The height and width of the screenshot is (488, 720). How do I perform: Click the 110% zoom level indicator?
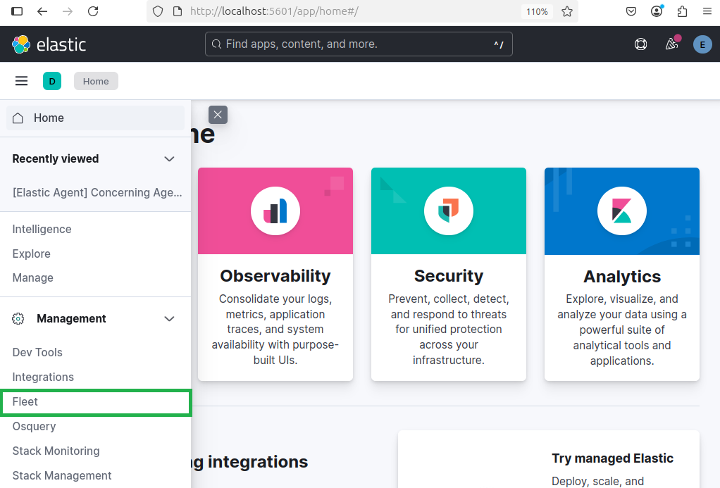click(537, 11)
